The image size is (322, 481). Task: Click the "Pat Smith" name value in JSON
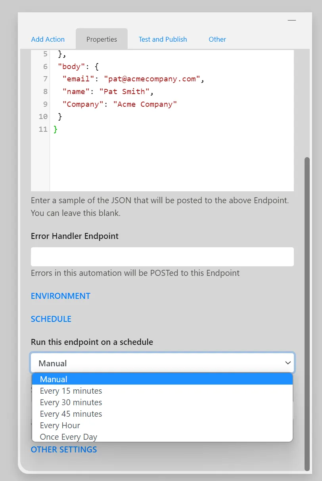pyautogui.click(x=125, y=92)
